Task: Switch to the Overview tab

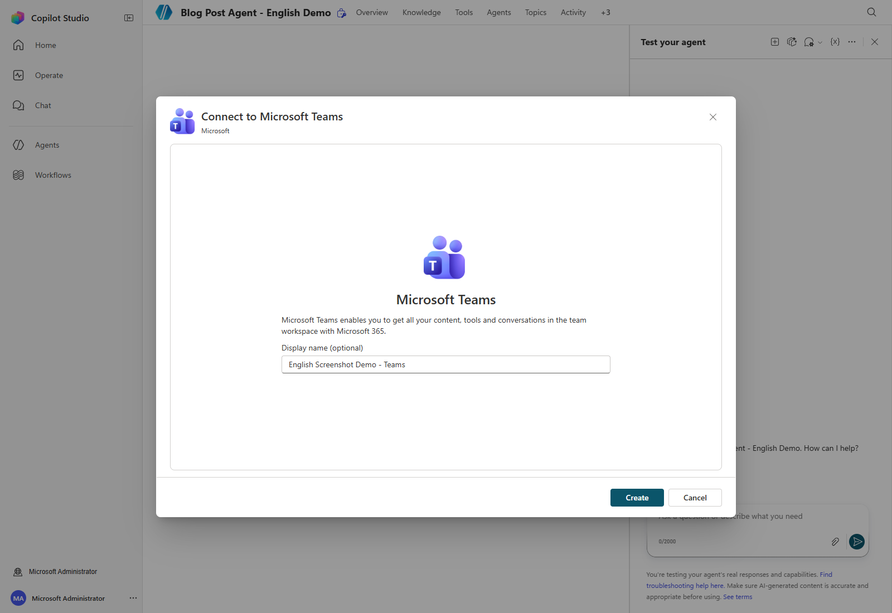Action: (x=372, y=12)
